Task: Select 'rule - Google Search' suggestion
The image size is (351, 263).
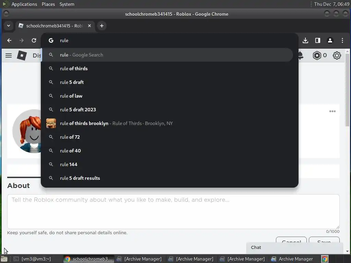Action: 167,55
